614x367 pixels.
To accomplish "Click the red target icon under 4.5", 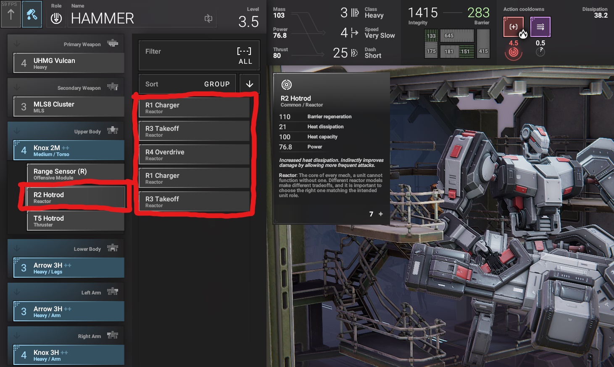I will click(513, 53).
